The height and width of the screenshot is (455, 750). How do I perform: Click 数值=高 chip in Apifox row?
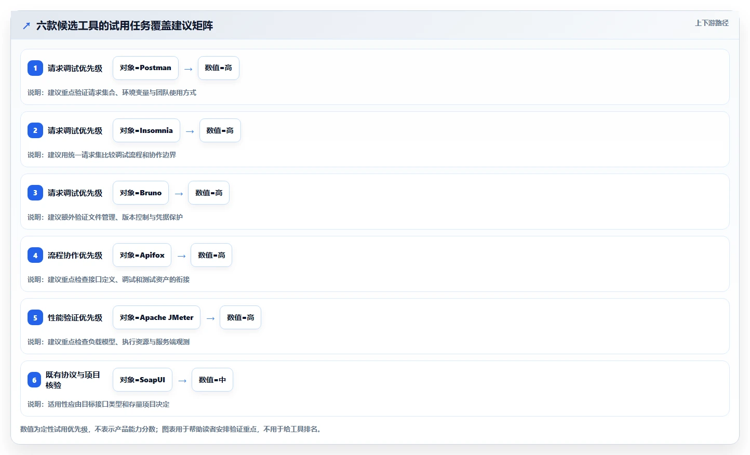point(211,255)
